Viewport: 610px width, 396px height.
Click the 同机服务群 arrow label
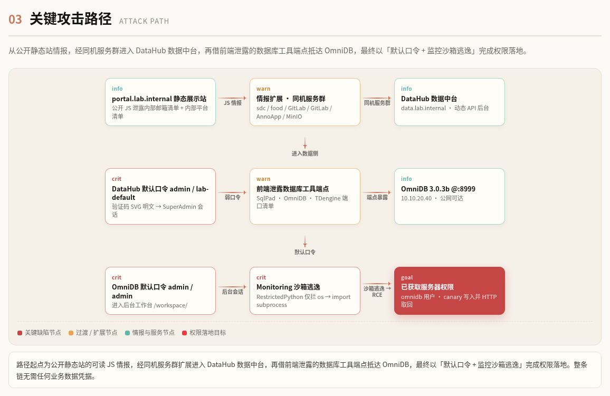pyautogui.click(x=377, y=103)
